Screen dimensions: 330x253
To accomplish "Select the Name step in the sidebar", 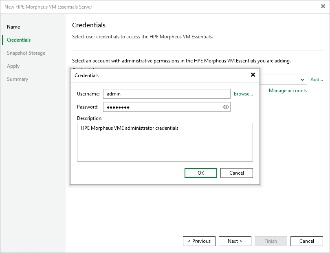I will (x=13, y=27).
